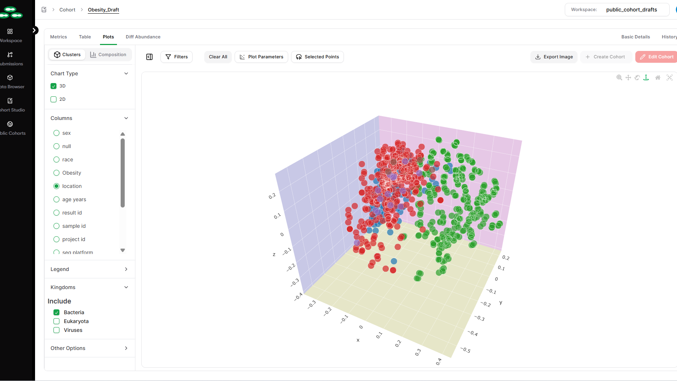Click the columns list scrollbar thumb

(x=123, y=173)
